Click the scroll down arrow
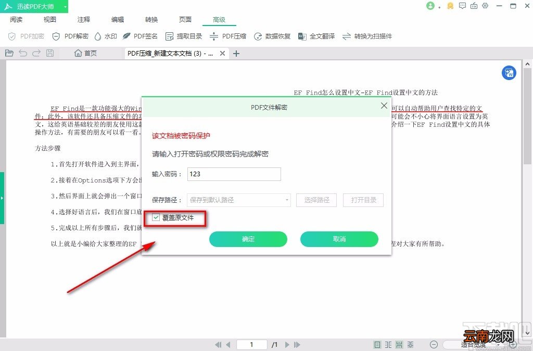The width and height of the screenshot is (533, 351). click(527, 333)
